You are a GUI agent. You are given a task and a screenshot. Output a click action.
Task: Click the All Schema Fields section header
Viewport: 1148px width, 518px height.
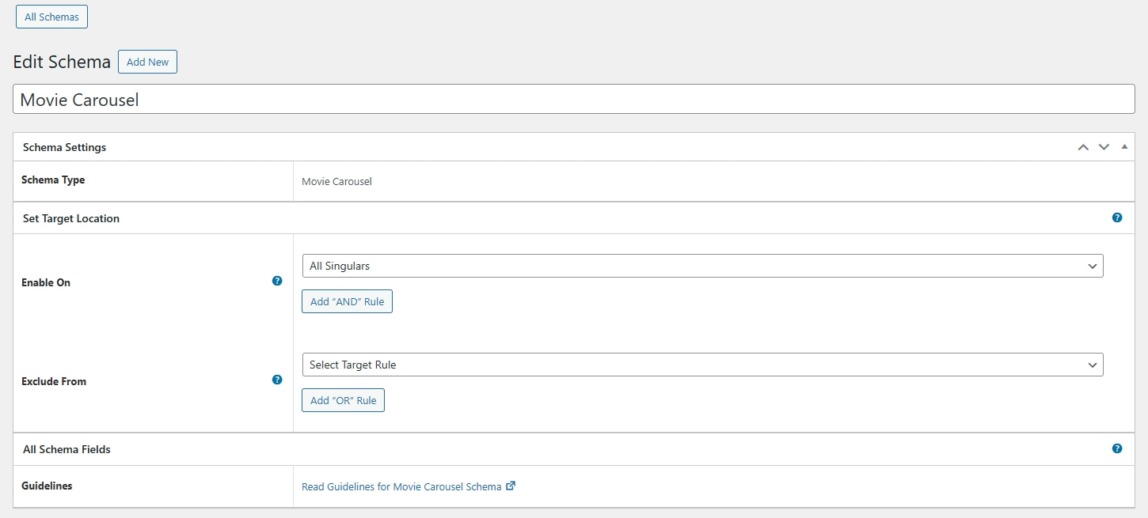tap(67, 448)
